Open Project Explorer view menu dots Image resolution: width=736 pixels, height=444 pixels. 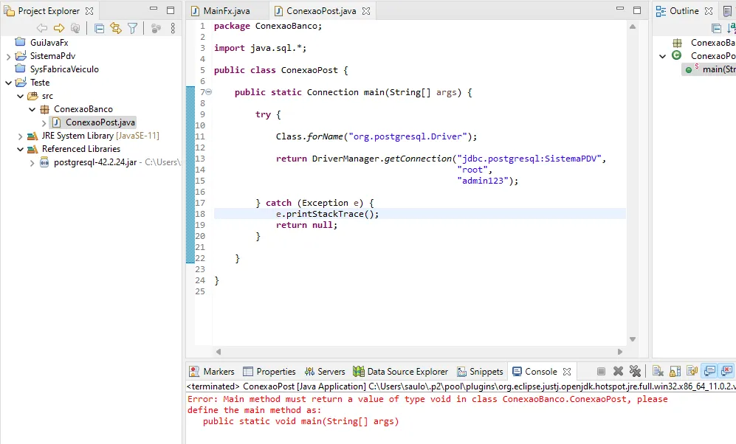tap(173, 29)
